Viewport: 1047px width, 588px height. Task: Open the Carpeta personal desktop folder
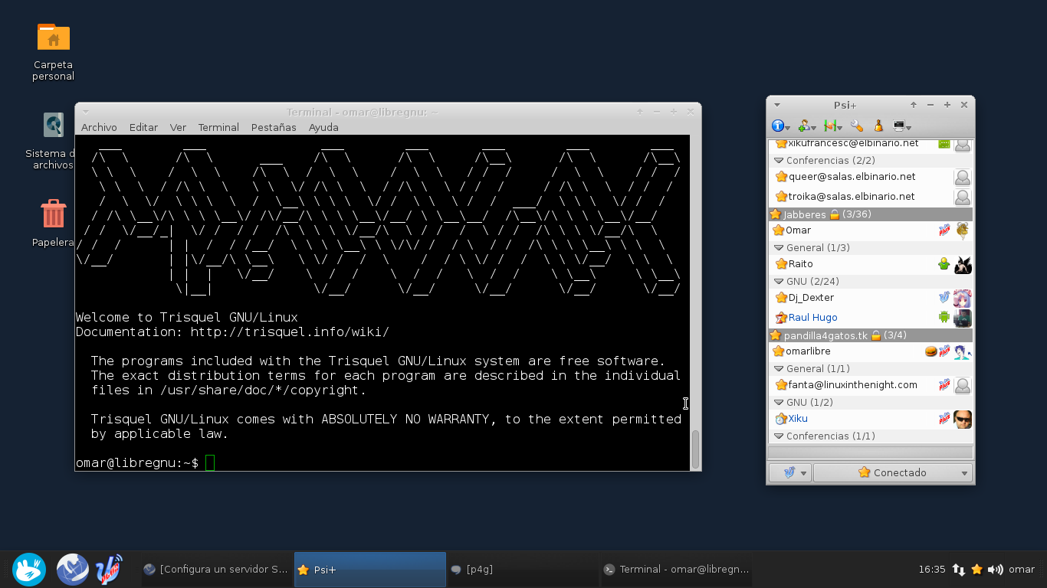[x=54, y=51]
